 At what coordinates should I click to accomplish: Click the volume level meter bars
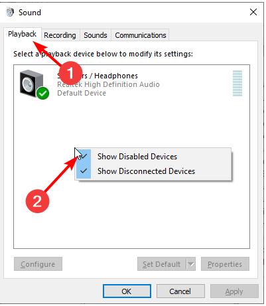(x=237, y=83)
